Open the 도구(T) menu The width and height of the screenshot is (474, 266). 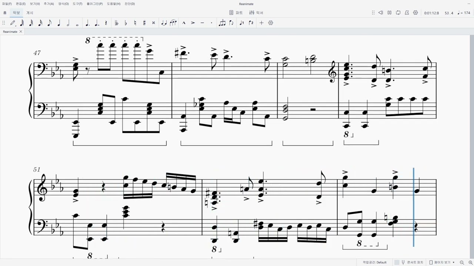[77, 4]
